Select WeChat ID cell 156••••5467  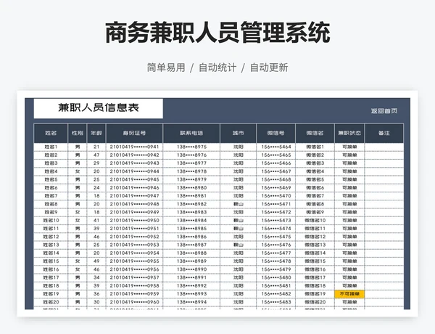pyautogui.click(x=276, y=171)
